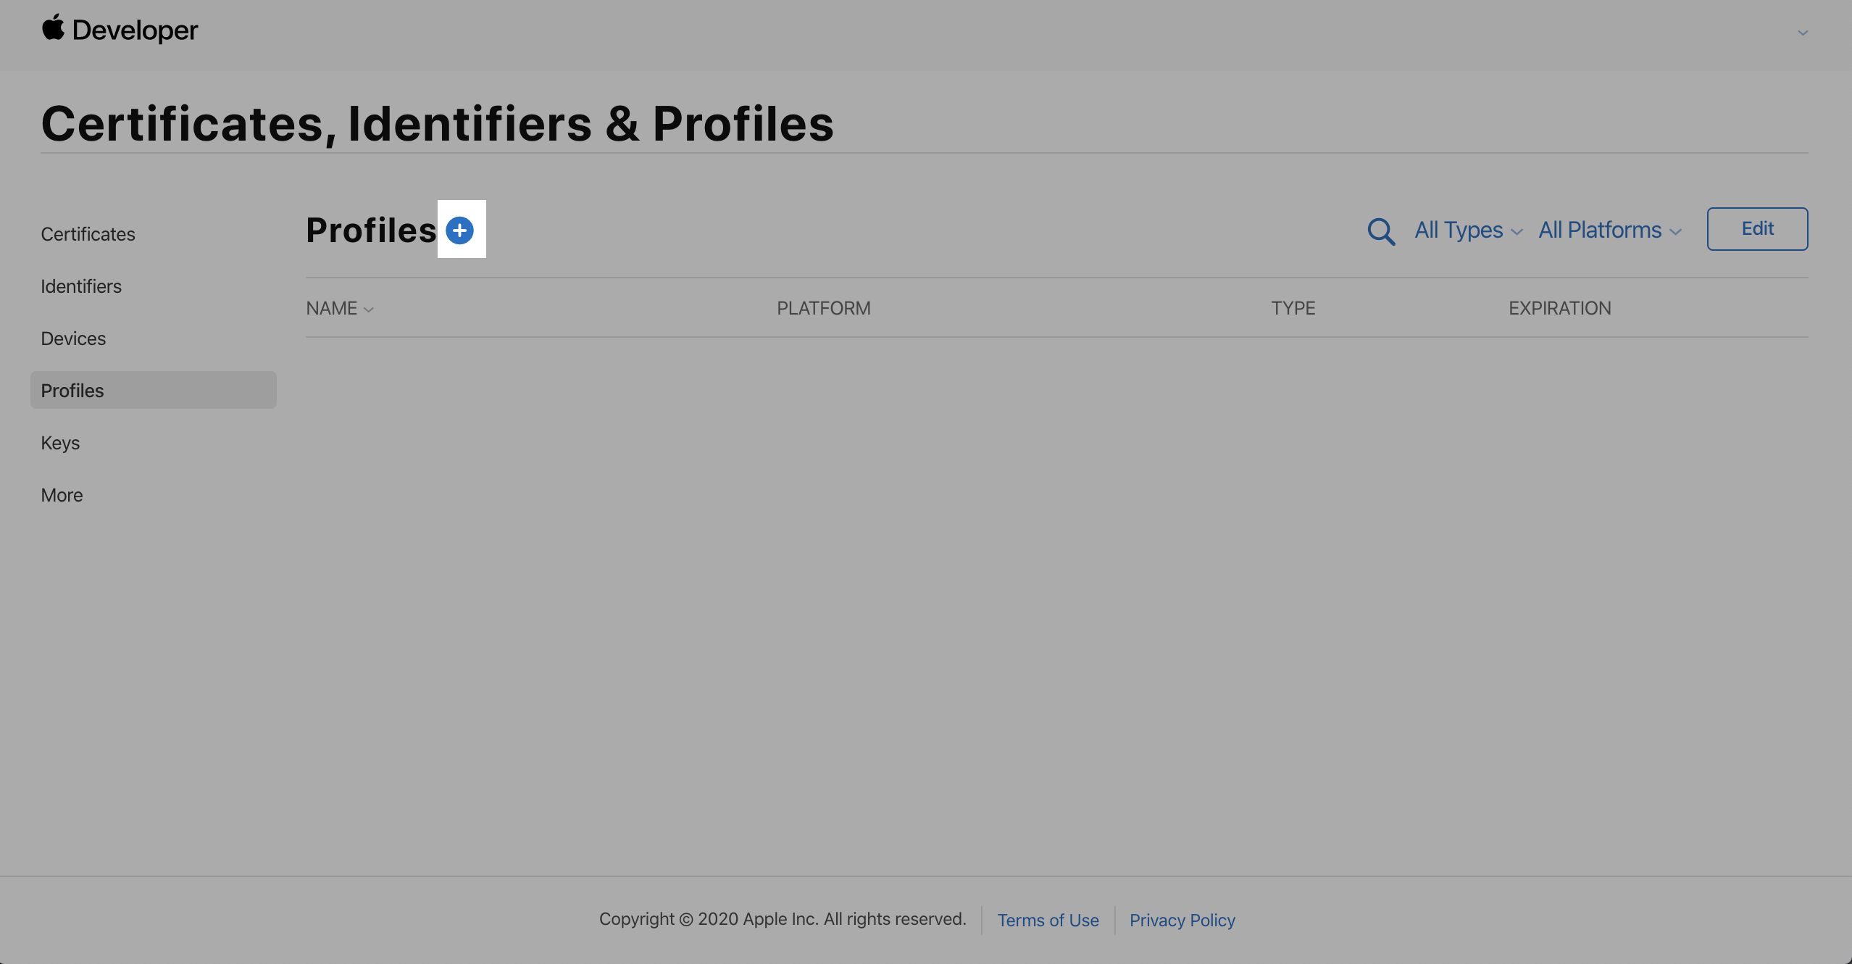1852x964 pixels.
Task: Select Profiles in the sidebar
Action: click(x=153, y=390)
